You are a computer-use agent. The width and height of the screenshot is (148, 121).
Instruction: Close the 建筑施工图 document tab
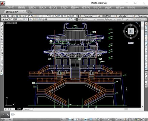pyautogui.click(x=23, y=12)
